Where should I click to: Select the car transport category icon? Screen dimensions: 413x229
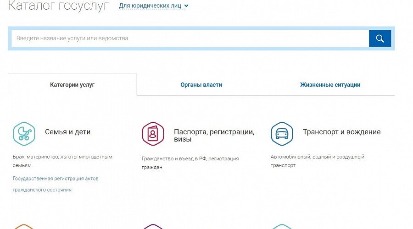tap(282, 134)
